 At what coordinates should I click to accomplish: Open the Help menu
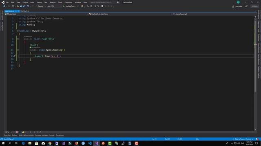[x=85, y=2]
